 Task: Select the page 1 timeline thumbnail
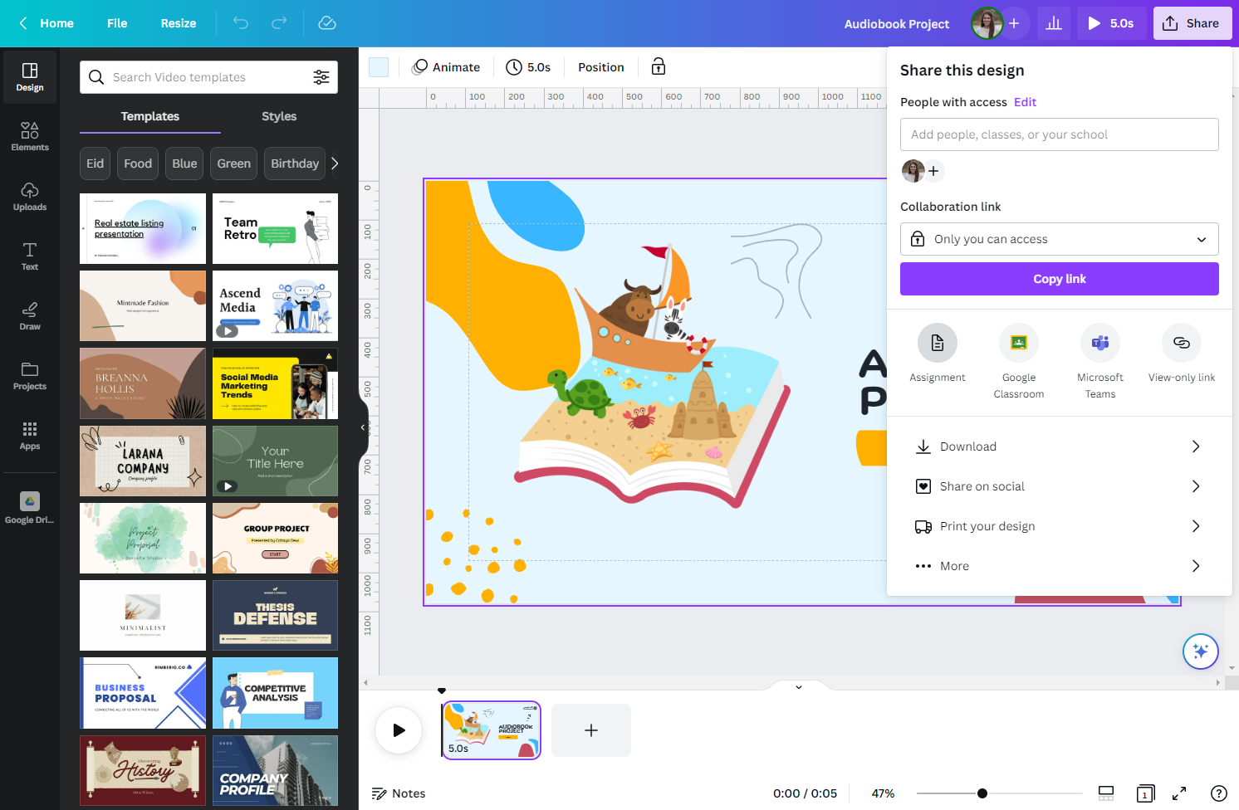click(x=492, y=730)
